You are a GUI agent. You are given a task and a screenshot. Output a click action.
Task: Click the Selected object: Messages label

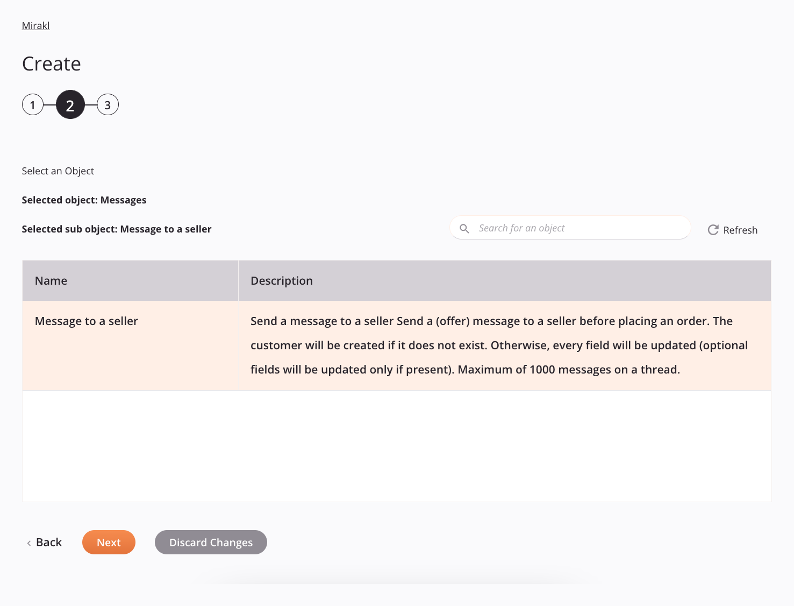(84, 200)
